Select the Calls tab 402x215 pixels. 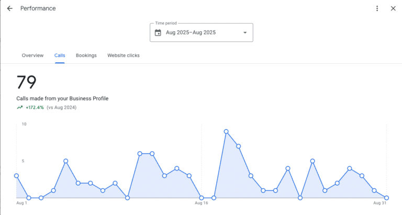(x=60, y=55)
